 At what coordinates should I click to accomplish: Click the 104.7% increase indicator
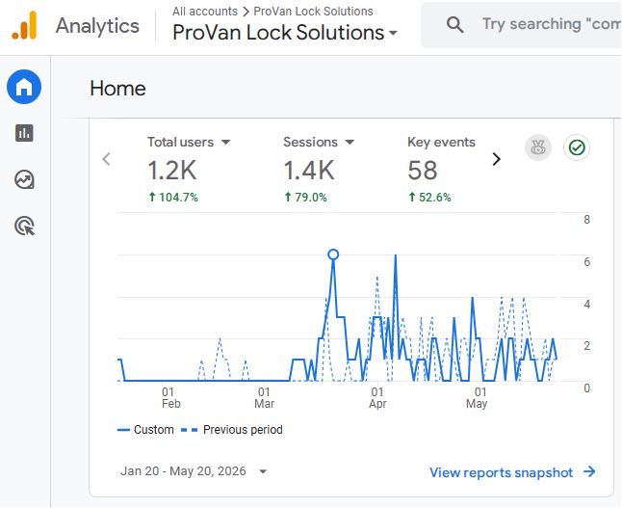(173, 197)
